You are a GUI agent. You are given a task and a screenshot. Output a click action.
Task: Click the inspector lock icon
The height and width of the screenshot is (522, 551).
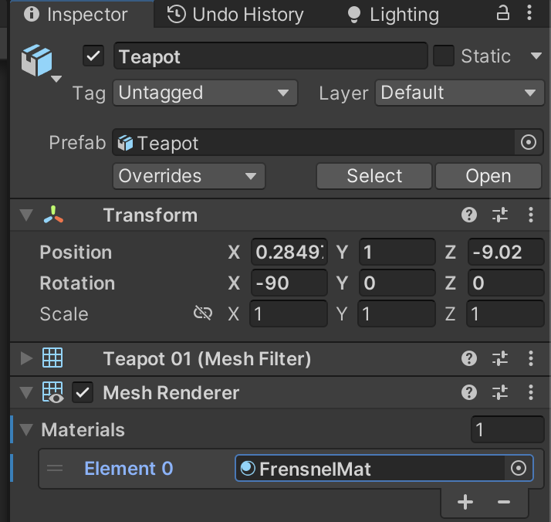[502, 13]
